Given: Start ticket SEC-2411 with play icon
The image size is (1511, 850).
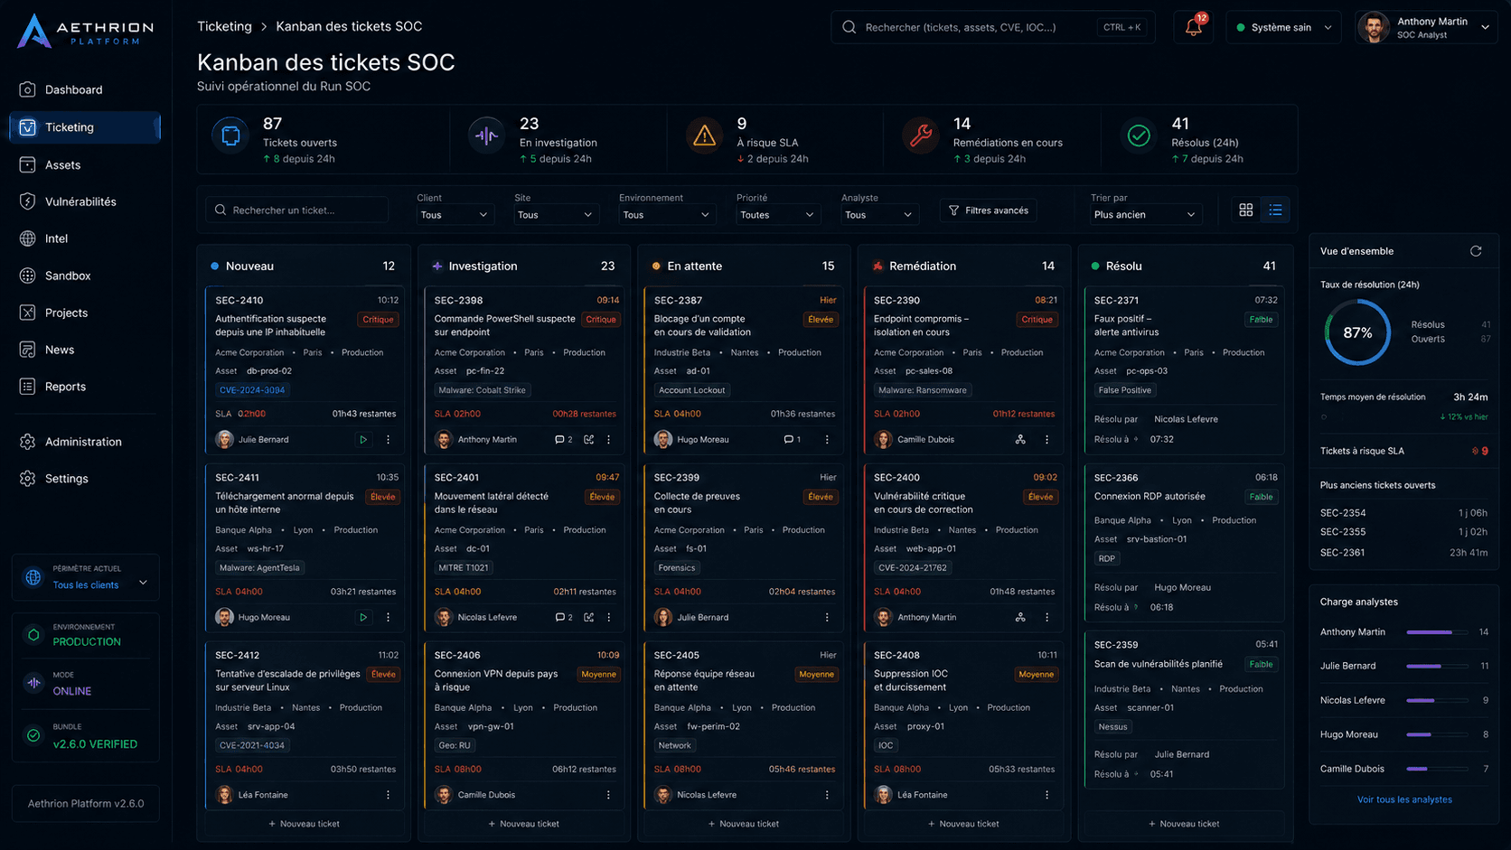Looking at the screenshot, I should point(363,618).
